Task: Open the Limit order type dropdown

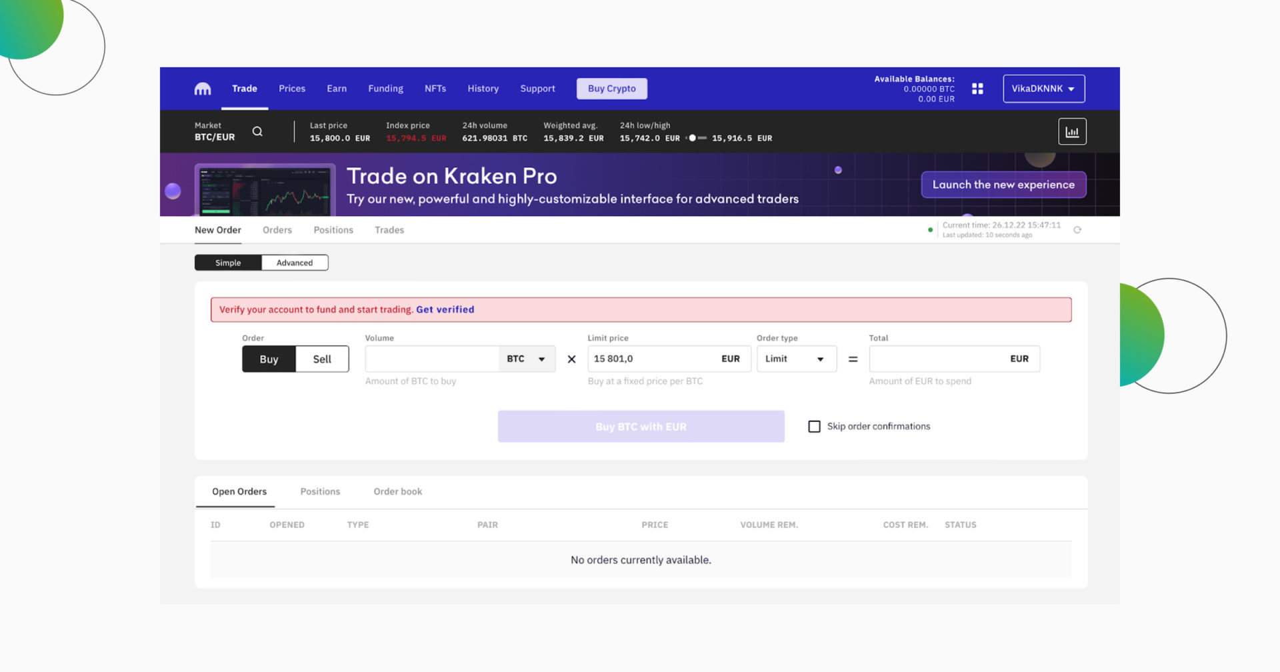Action: pos(796,359)
